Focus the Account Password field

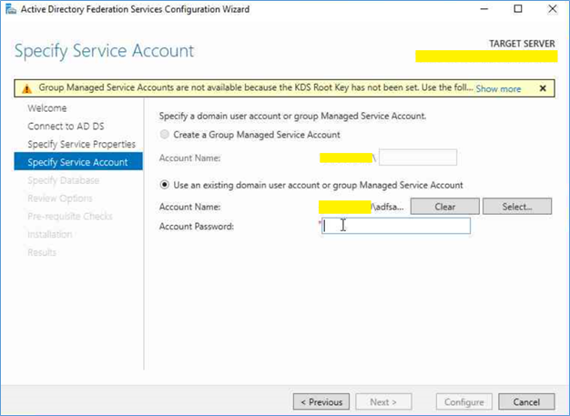[396, 226]
